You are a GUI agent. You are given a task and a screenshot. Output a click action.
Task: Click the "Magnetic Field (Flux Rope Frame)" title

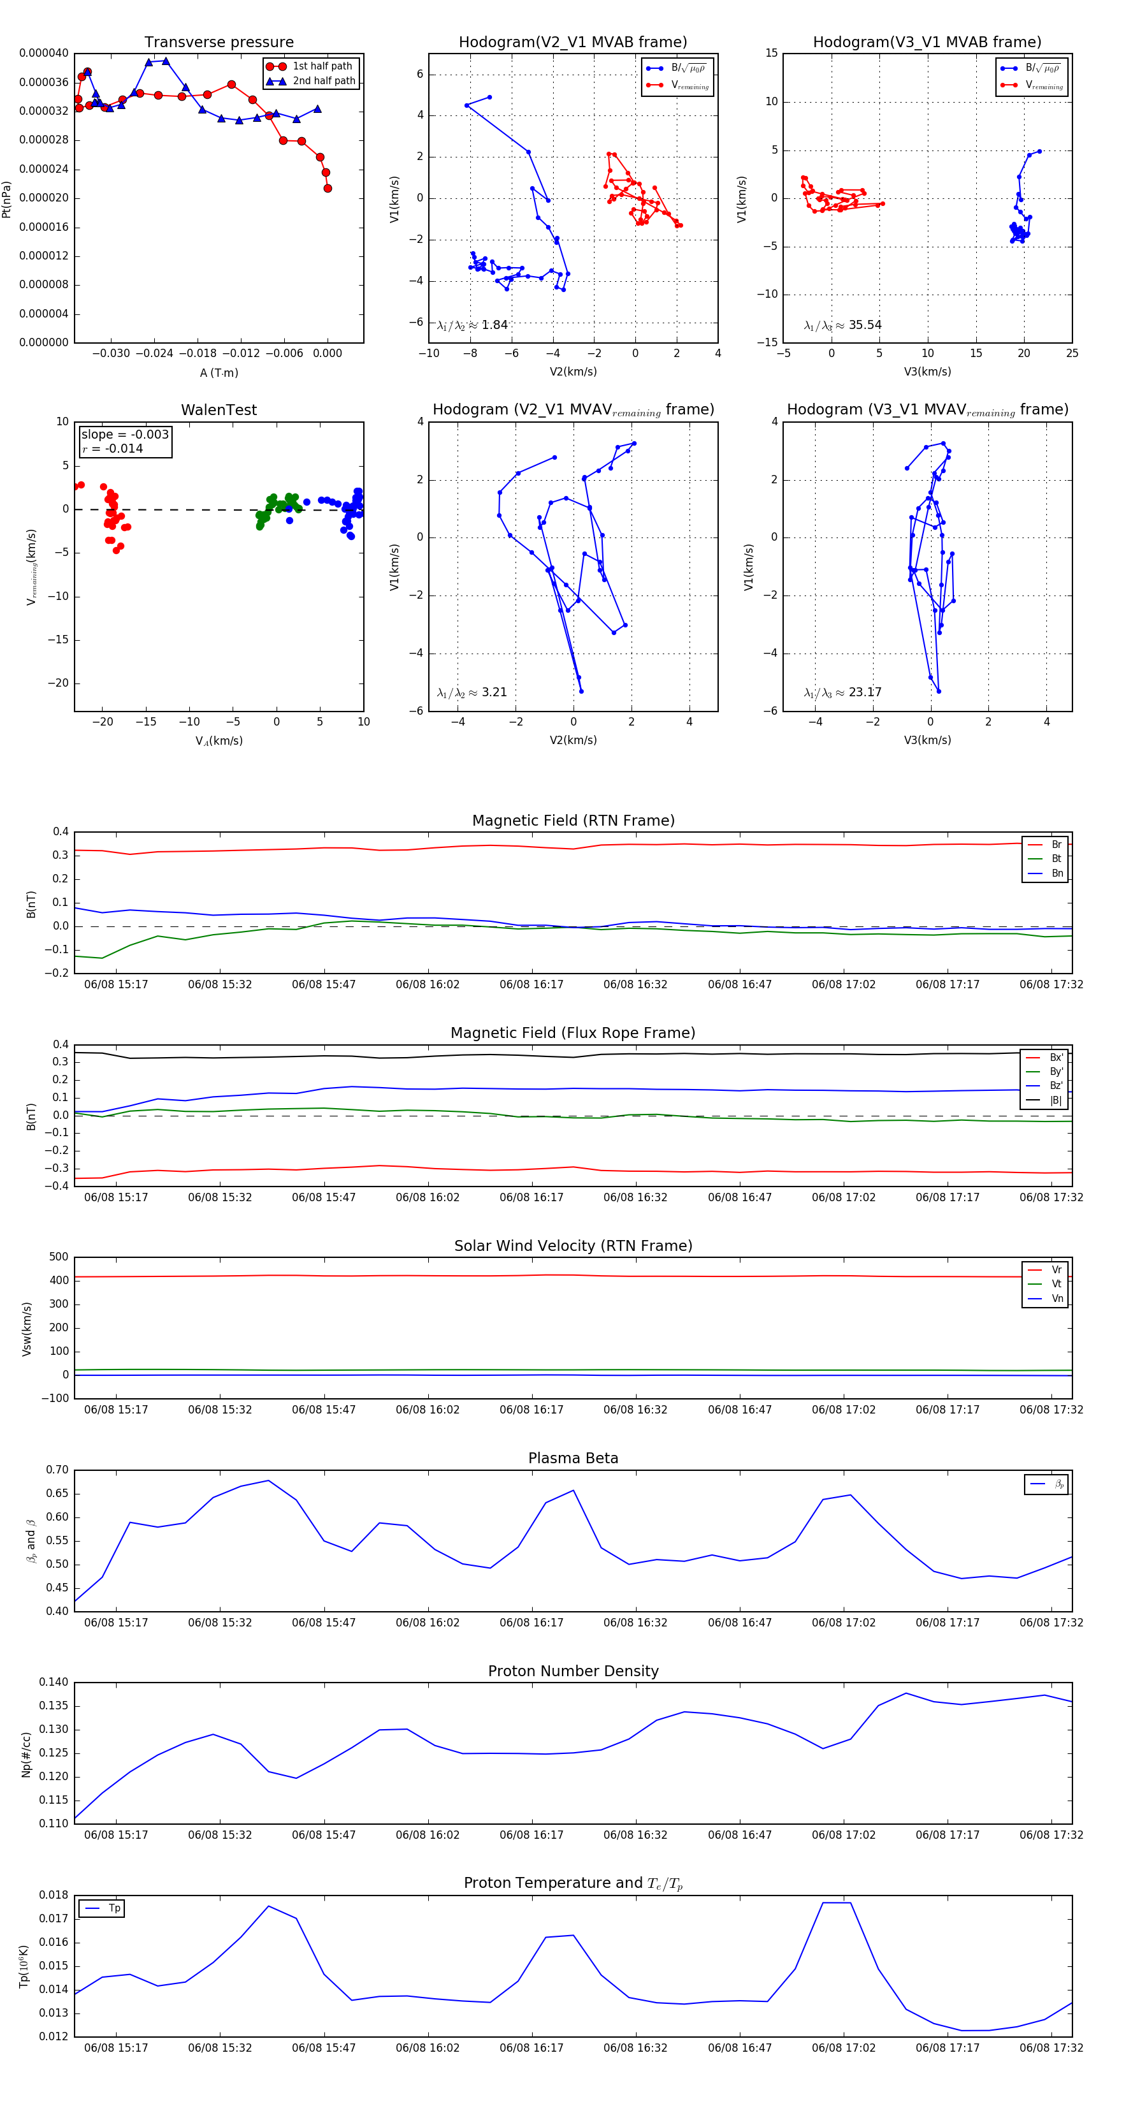[573, 1034]
